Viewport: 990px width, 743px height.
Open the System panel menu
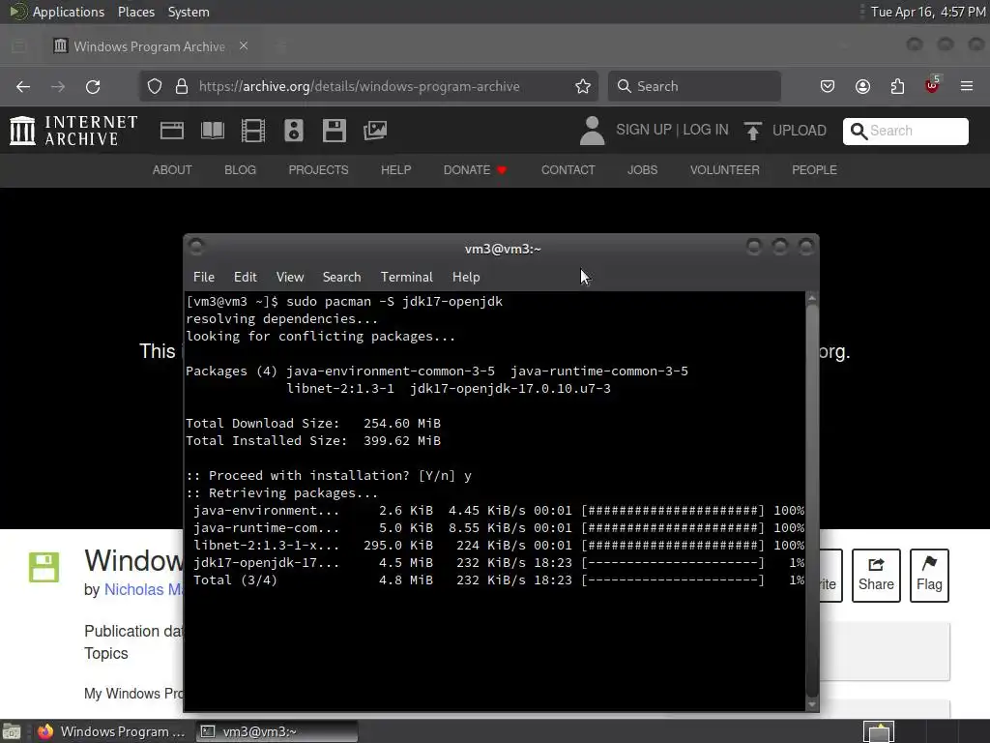coord(189,12)
